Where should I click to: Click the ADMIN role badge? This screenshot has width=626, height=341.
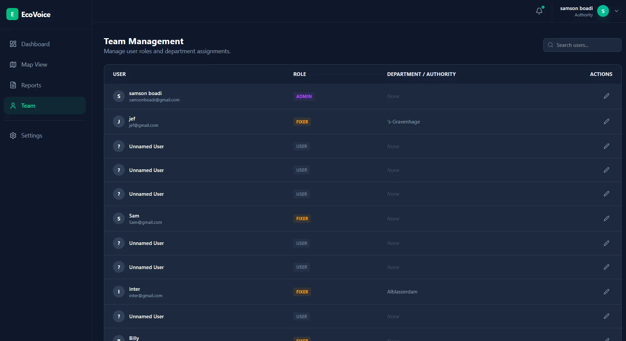click(304, 96)
